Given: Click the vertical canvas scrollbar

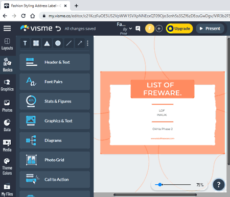Looking at the screenshot, I should coord(228,101).
